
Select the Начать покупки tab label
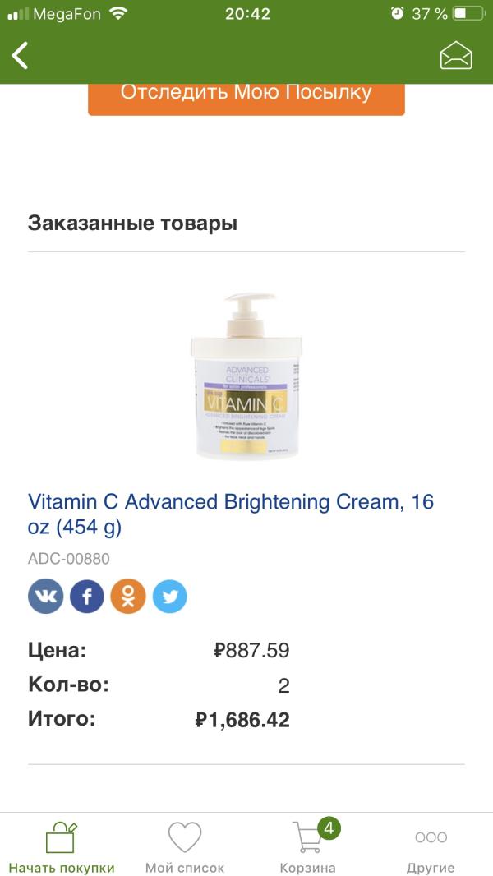[62, 868]
